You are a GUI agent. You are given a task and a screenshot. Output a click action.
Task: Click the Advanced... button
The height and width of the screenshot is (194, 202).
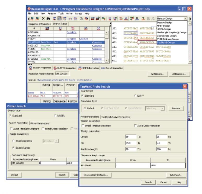pos(176,175)
